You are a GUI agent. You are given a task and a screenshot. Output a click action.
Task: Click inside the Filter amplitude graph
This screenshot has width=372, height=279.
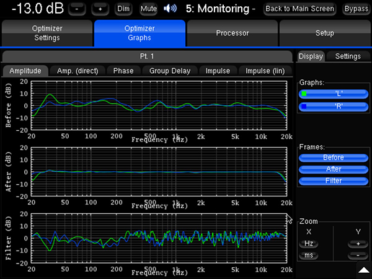tap(159, 238)
